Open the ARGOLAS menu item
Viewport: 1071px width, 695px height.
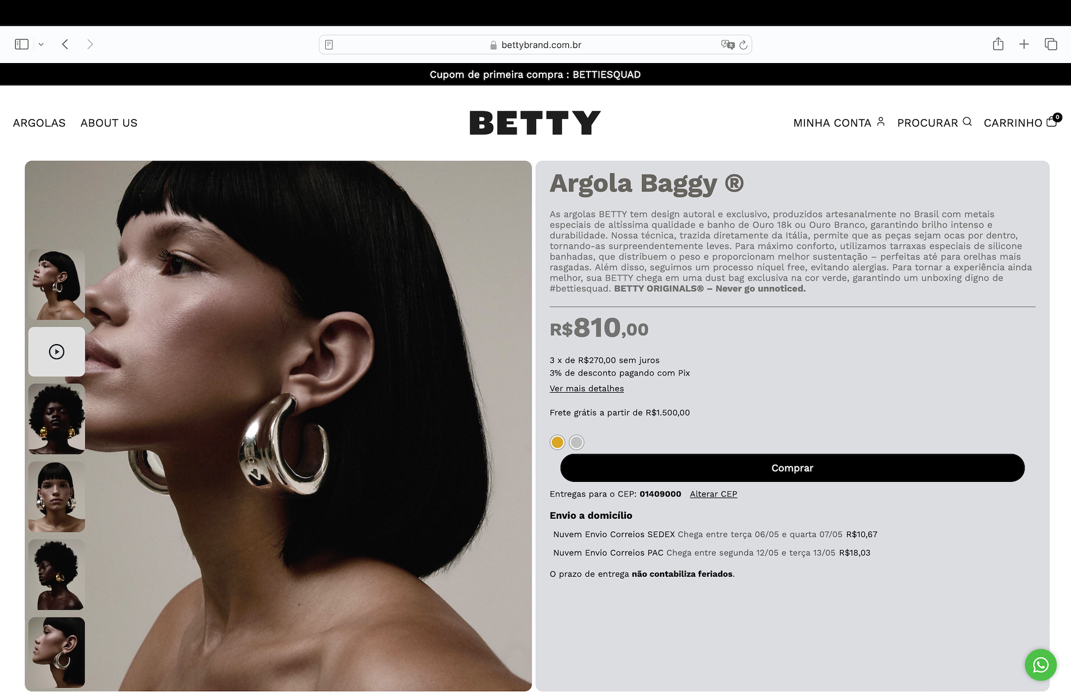point(39,123)
